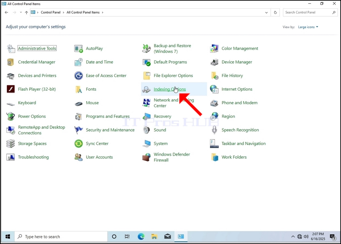Open the Recovery icon
Image resolution: width=341 pixels, height=244 pixels.
pyautogui.click(x=146, y=117)
